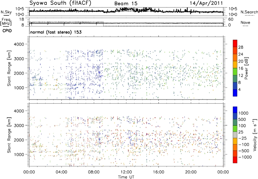The width and height of the screenshot is (258, 179).
Task: Click the 'Nave' legend label
Action: (245, 22)
